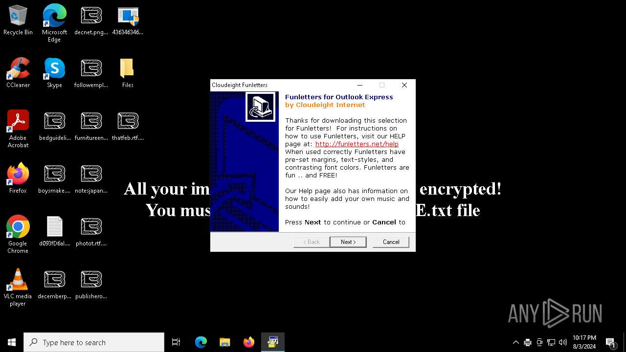The width and height of the screenshot is (626, 352).
Task: Select the bedguideli file icon
Action: (x=55, y=126)
